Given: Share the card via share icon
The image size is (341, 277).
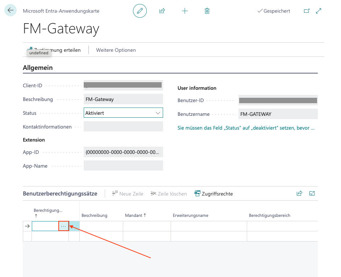Looking at the screenshot, I should click(162, 11).
